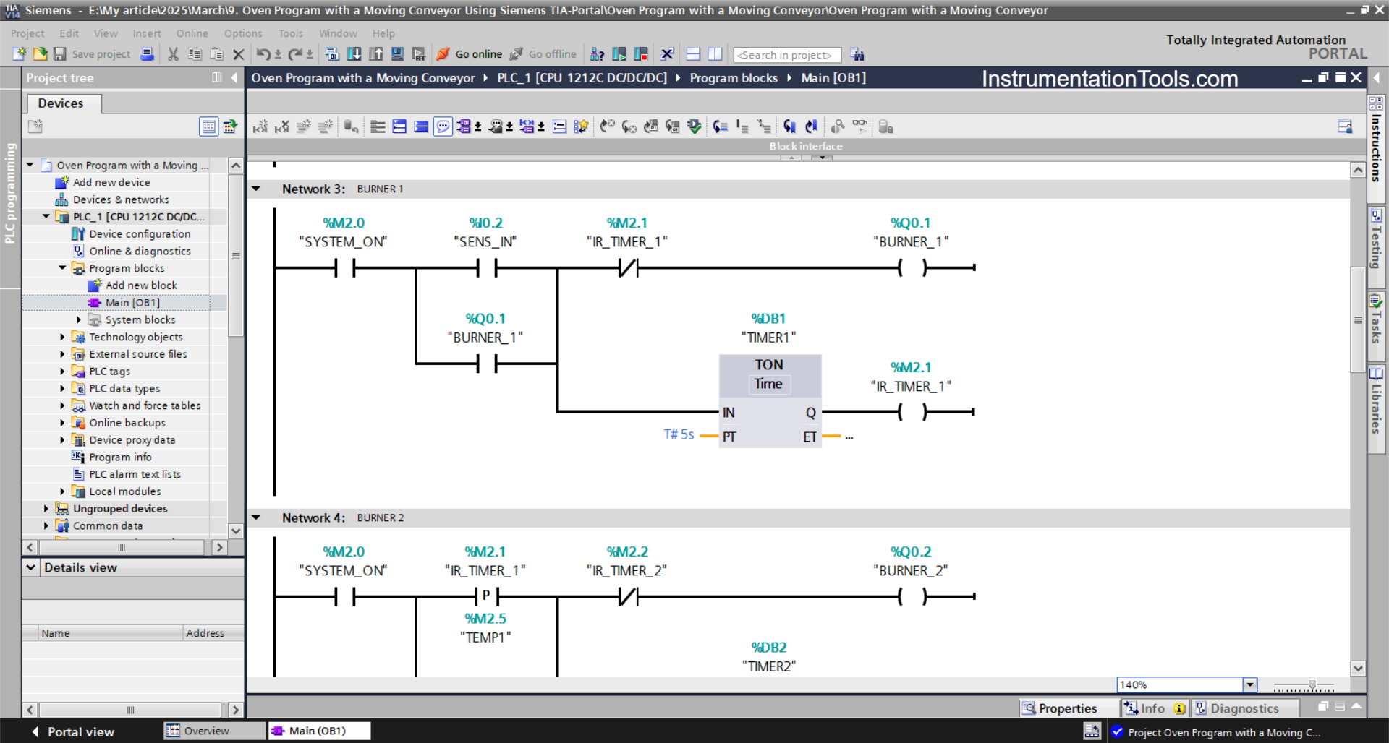Open the Online menu

point(192,33)
